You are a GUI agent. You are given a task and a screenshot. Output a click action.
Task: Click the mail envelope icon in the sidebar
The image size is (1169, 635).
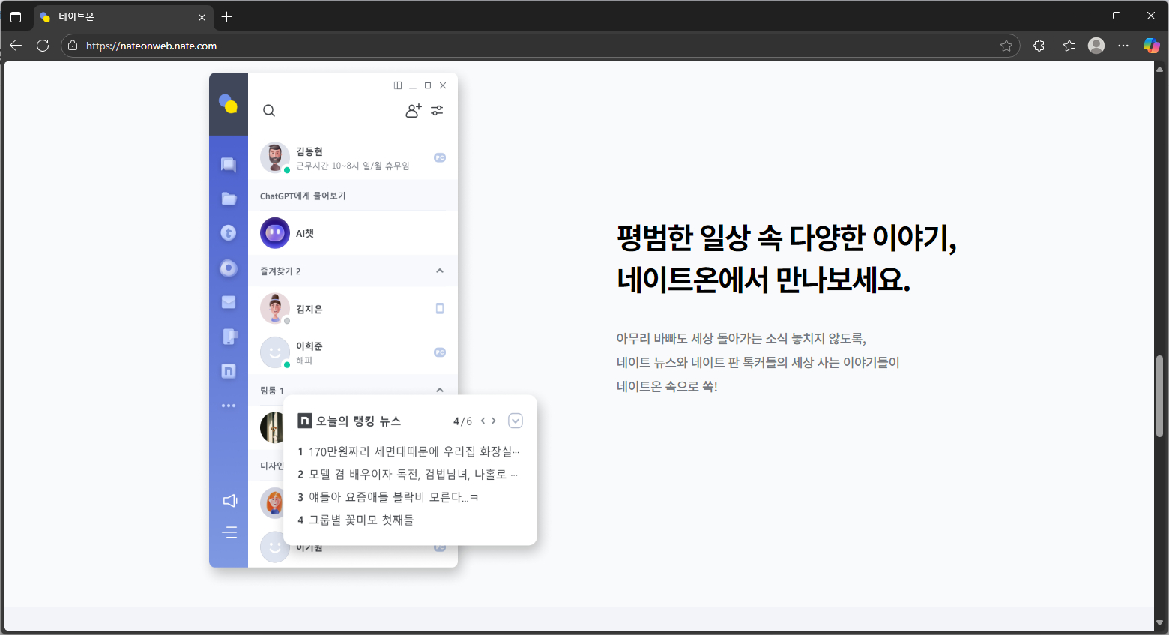click(x=229, y=301)
